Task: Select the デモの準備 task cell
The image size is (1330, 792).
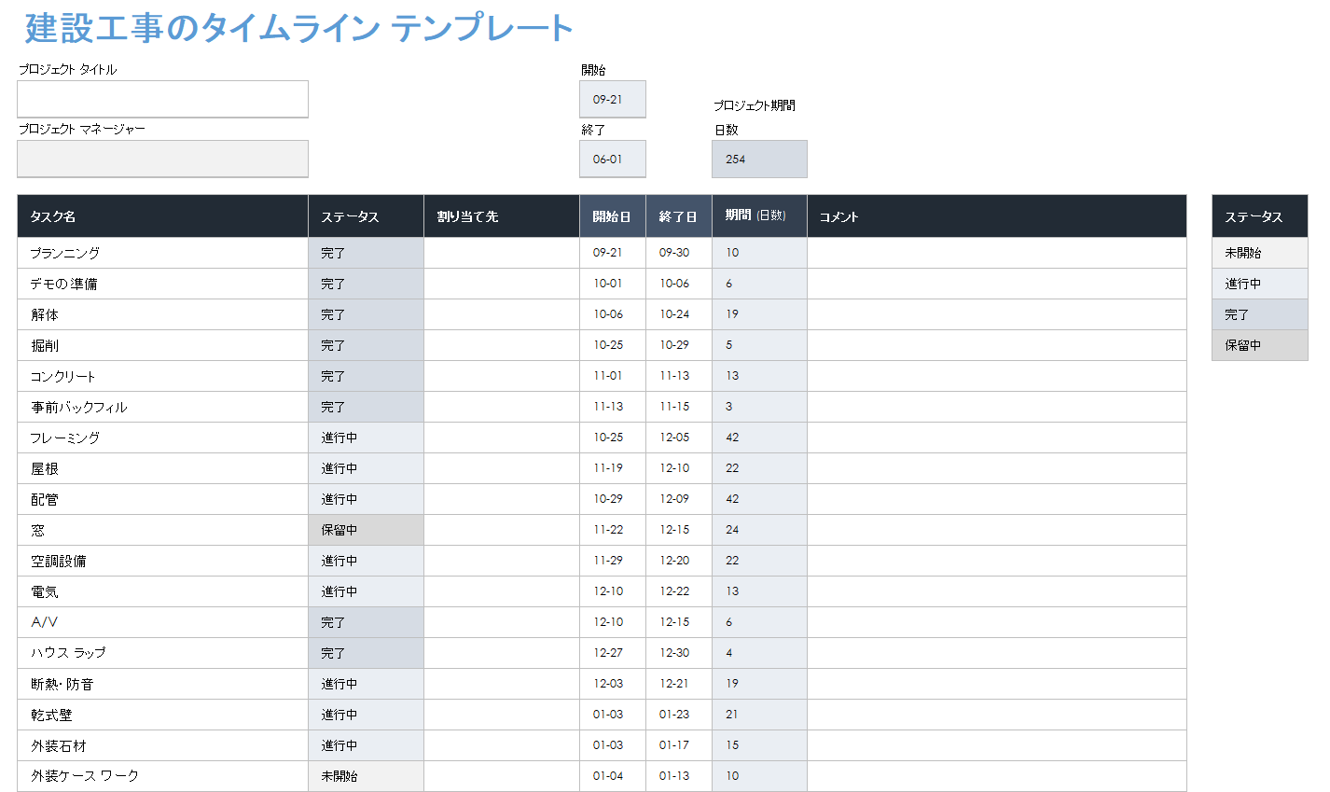Action: [162, 284]
